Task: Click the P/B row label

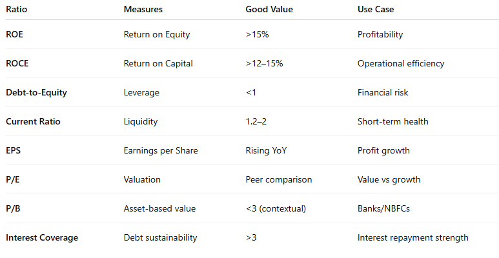Action: 13,209
